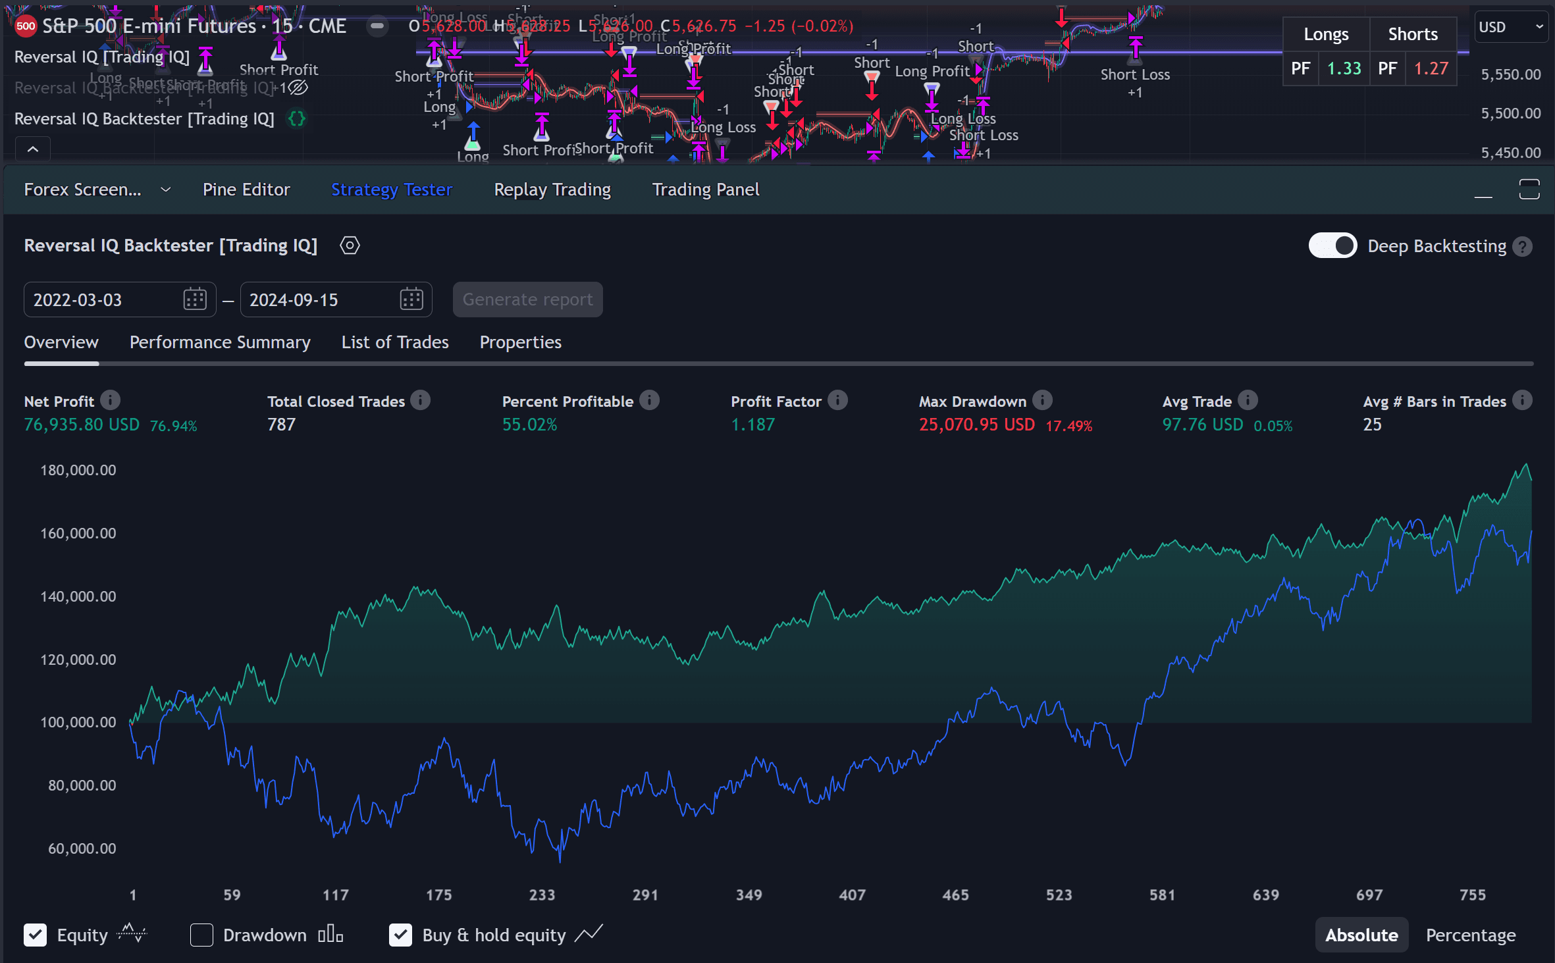Open the Trading Panel tab

pos(706,190)
